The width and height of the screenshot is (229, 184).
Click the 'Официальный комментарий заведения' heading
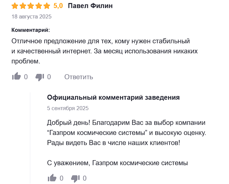tap(113, 97)
